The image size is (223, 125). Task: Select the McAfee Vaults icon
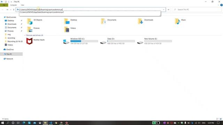pyautogui.click(x=29, y=41)
